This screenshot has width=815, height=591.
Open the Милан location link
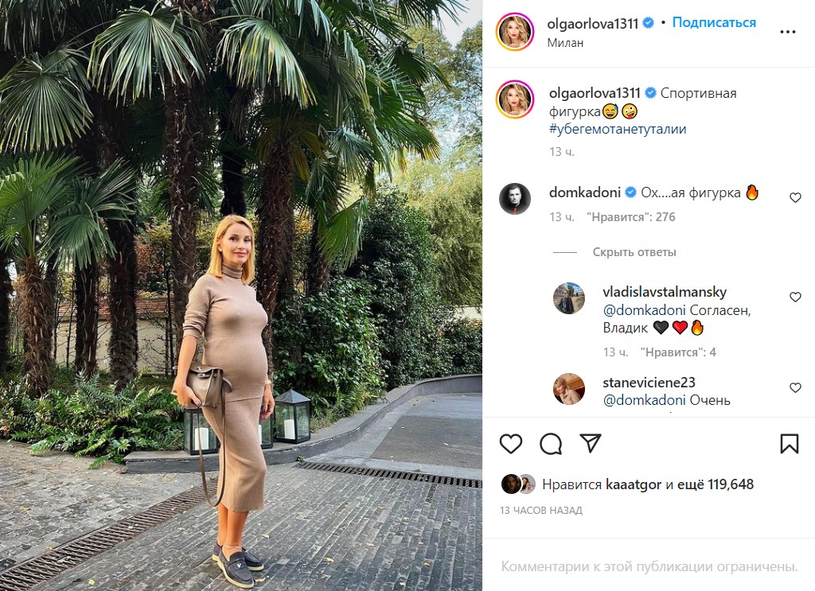565,43
